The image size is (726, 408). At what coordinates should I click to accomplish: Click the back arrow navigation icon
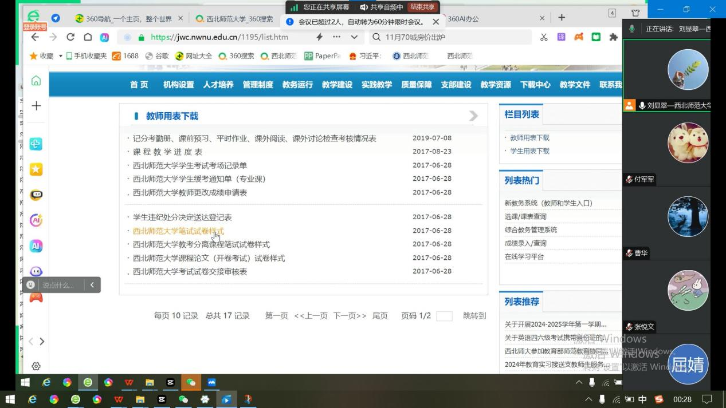[35, 37]
